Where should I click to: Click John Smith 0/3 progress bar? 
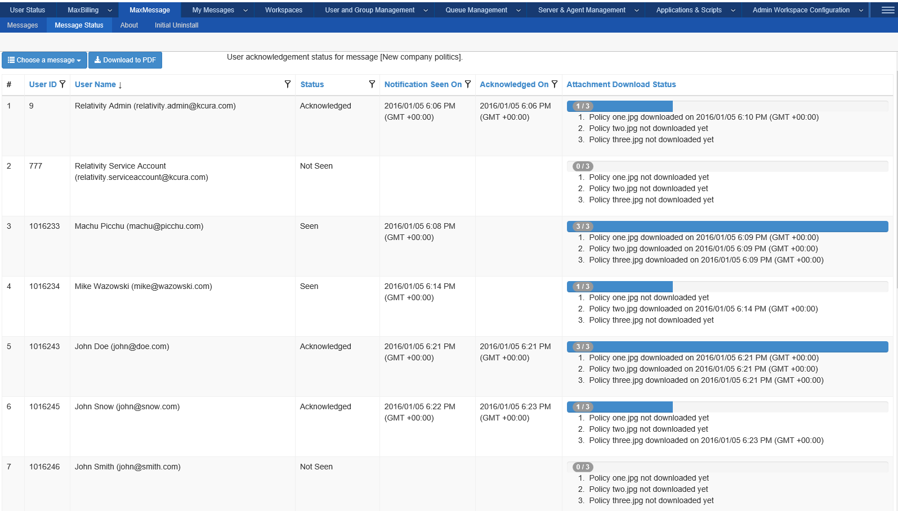(x=727, y=467)
